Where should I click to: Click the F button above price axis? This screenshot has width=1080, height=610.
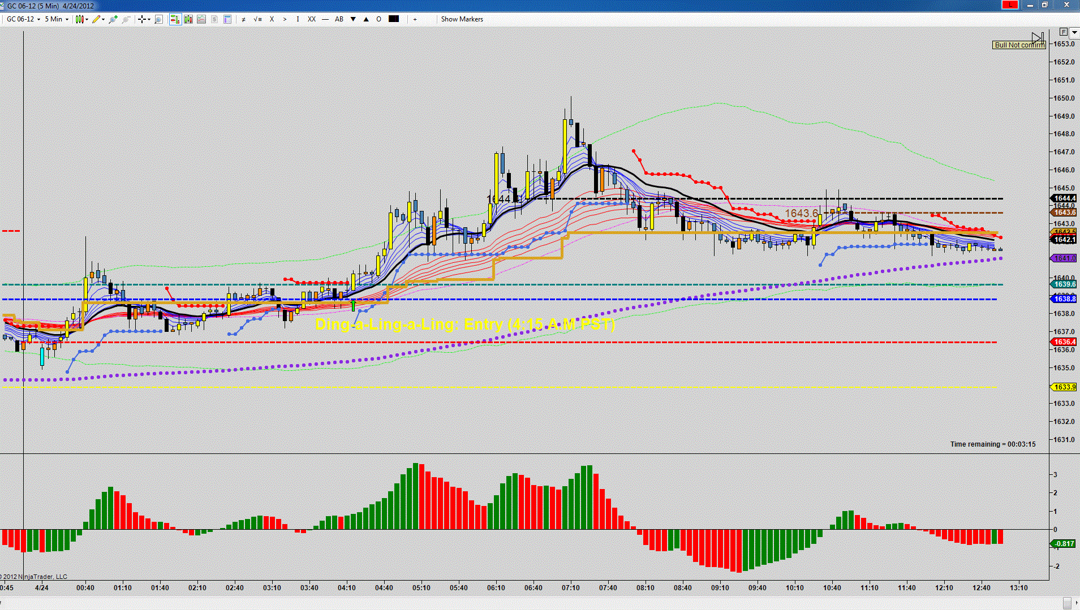pos(1064,32)
